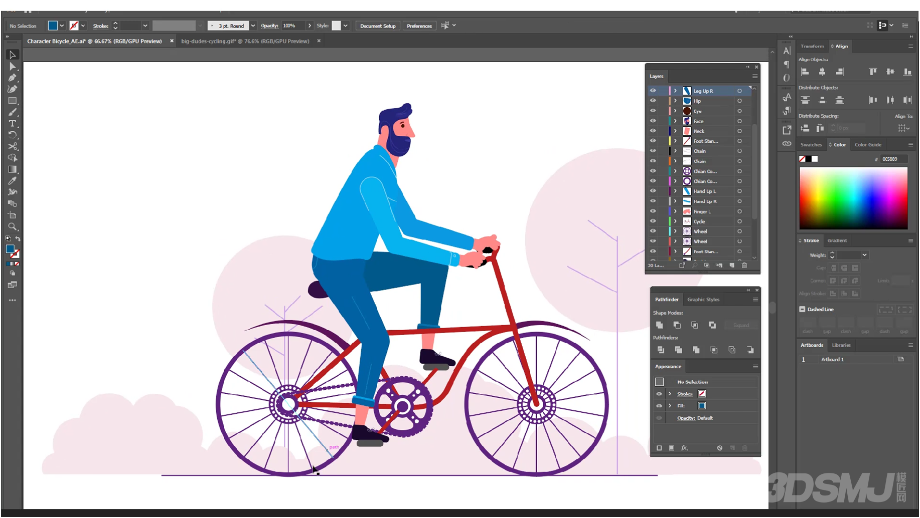Toggle Stroke visibility in Appearance panel

[x=659, y=394]
